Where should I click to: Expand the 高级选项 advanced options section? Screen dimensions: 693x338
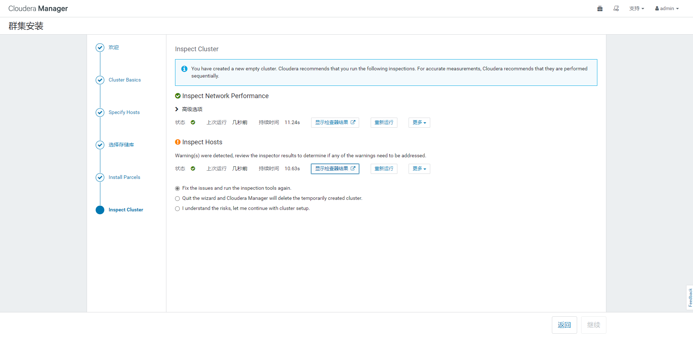point(189,109)
